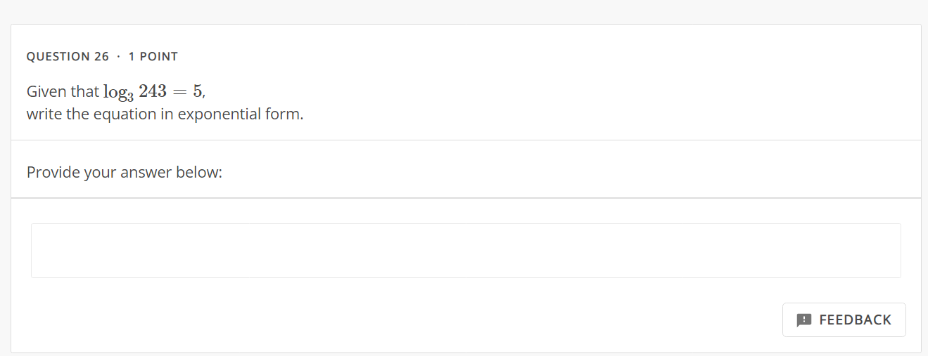Image resolution: width=928 pixels, height=356 pixels.
Task: Click the equals sign in the equation
Action: tap(180, 92)
